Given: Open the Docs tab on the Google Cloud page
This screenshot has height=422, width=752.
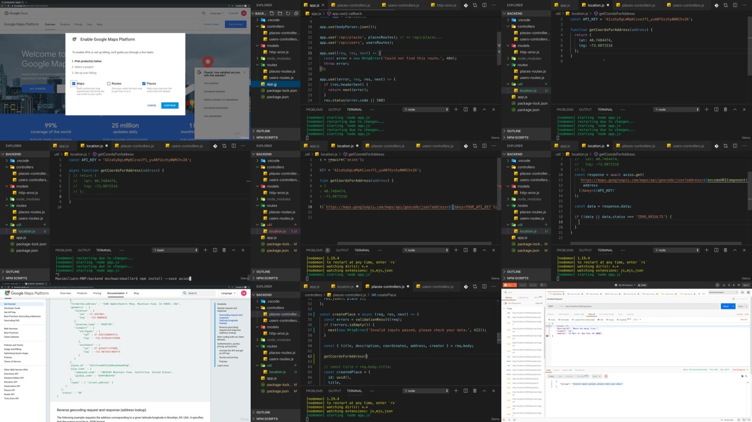Looking at the screenshot, I should tap(89, 25).
